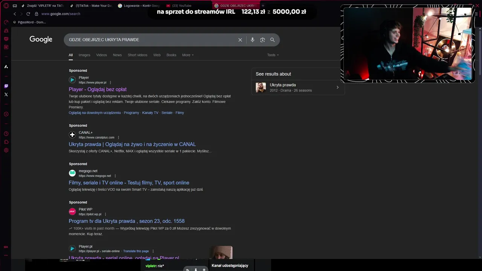
Task: Open Player - Oglądaj bez opłat link
Action: 98,89
